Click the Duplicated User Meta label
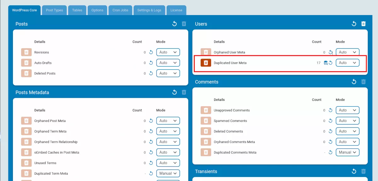 tap(230, 63)
